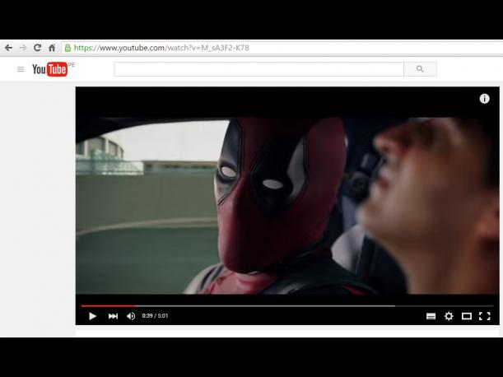The height and width of the screenshot is (377, 503).
Task: Select the YouTube URL in address bar
Action: point(161,48)
